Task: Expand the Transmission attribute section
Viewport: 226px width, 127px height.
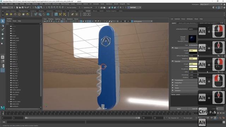Action: (173, 80)
